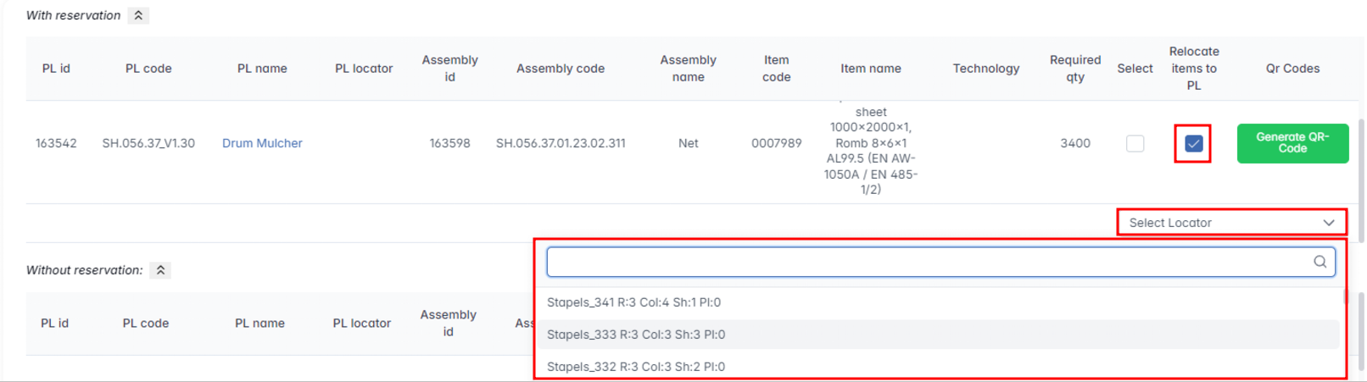Viewport: 1367px width, 382px height.
Task: Tick the Select checkbox for Drum Mulcher
Action: (1135, 143)
